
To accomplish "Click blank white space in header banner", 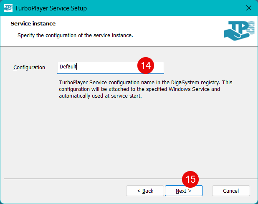I will coord(175,29).
